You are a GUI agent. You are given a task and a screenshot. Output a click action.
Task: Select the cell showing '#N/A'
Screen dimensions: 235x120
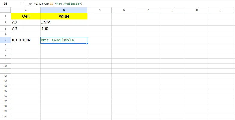click(64, 22)
